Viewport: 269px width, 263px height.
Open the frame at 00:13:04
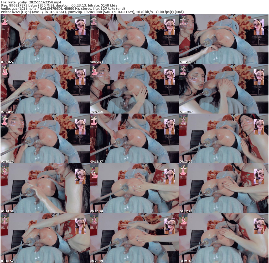point(224,139)
